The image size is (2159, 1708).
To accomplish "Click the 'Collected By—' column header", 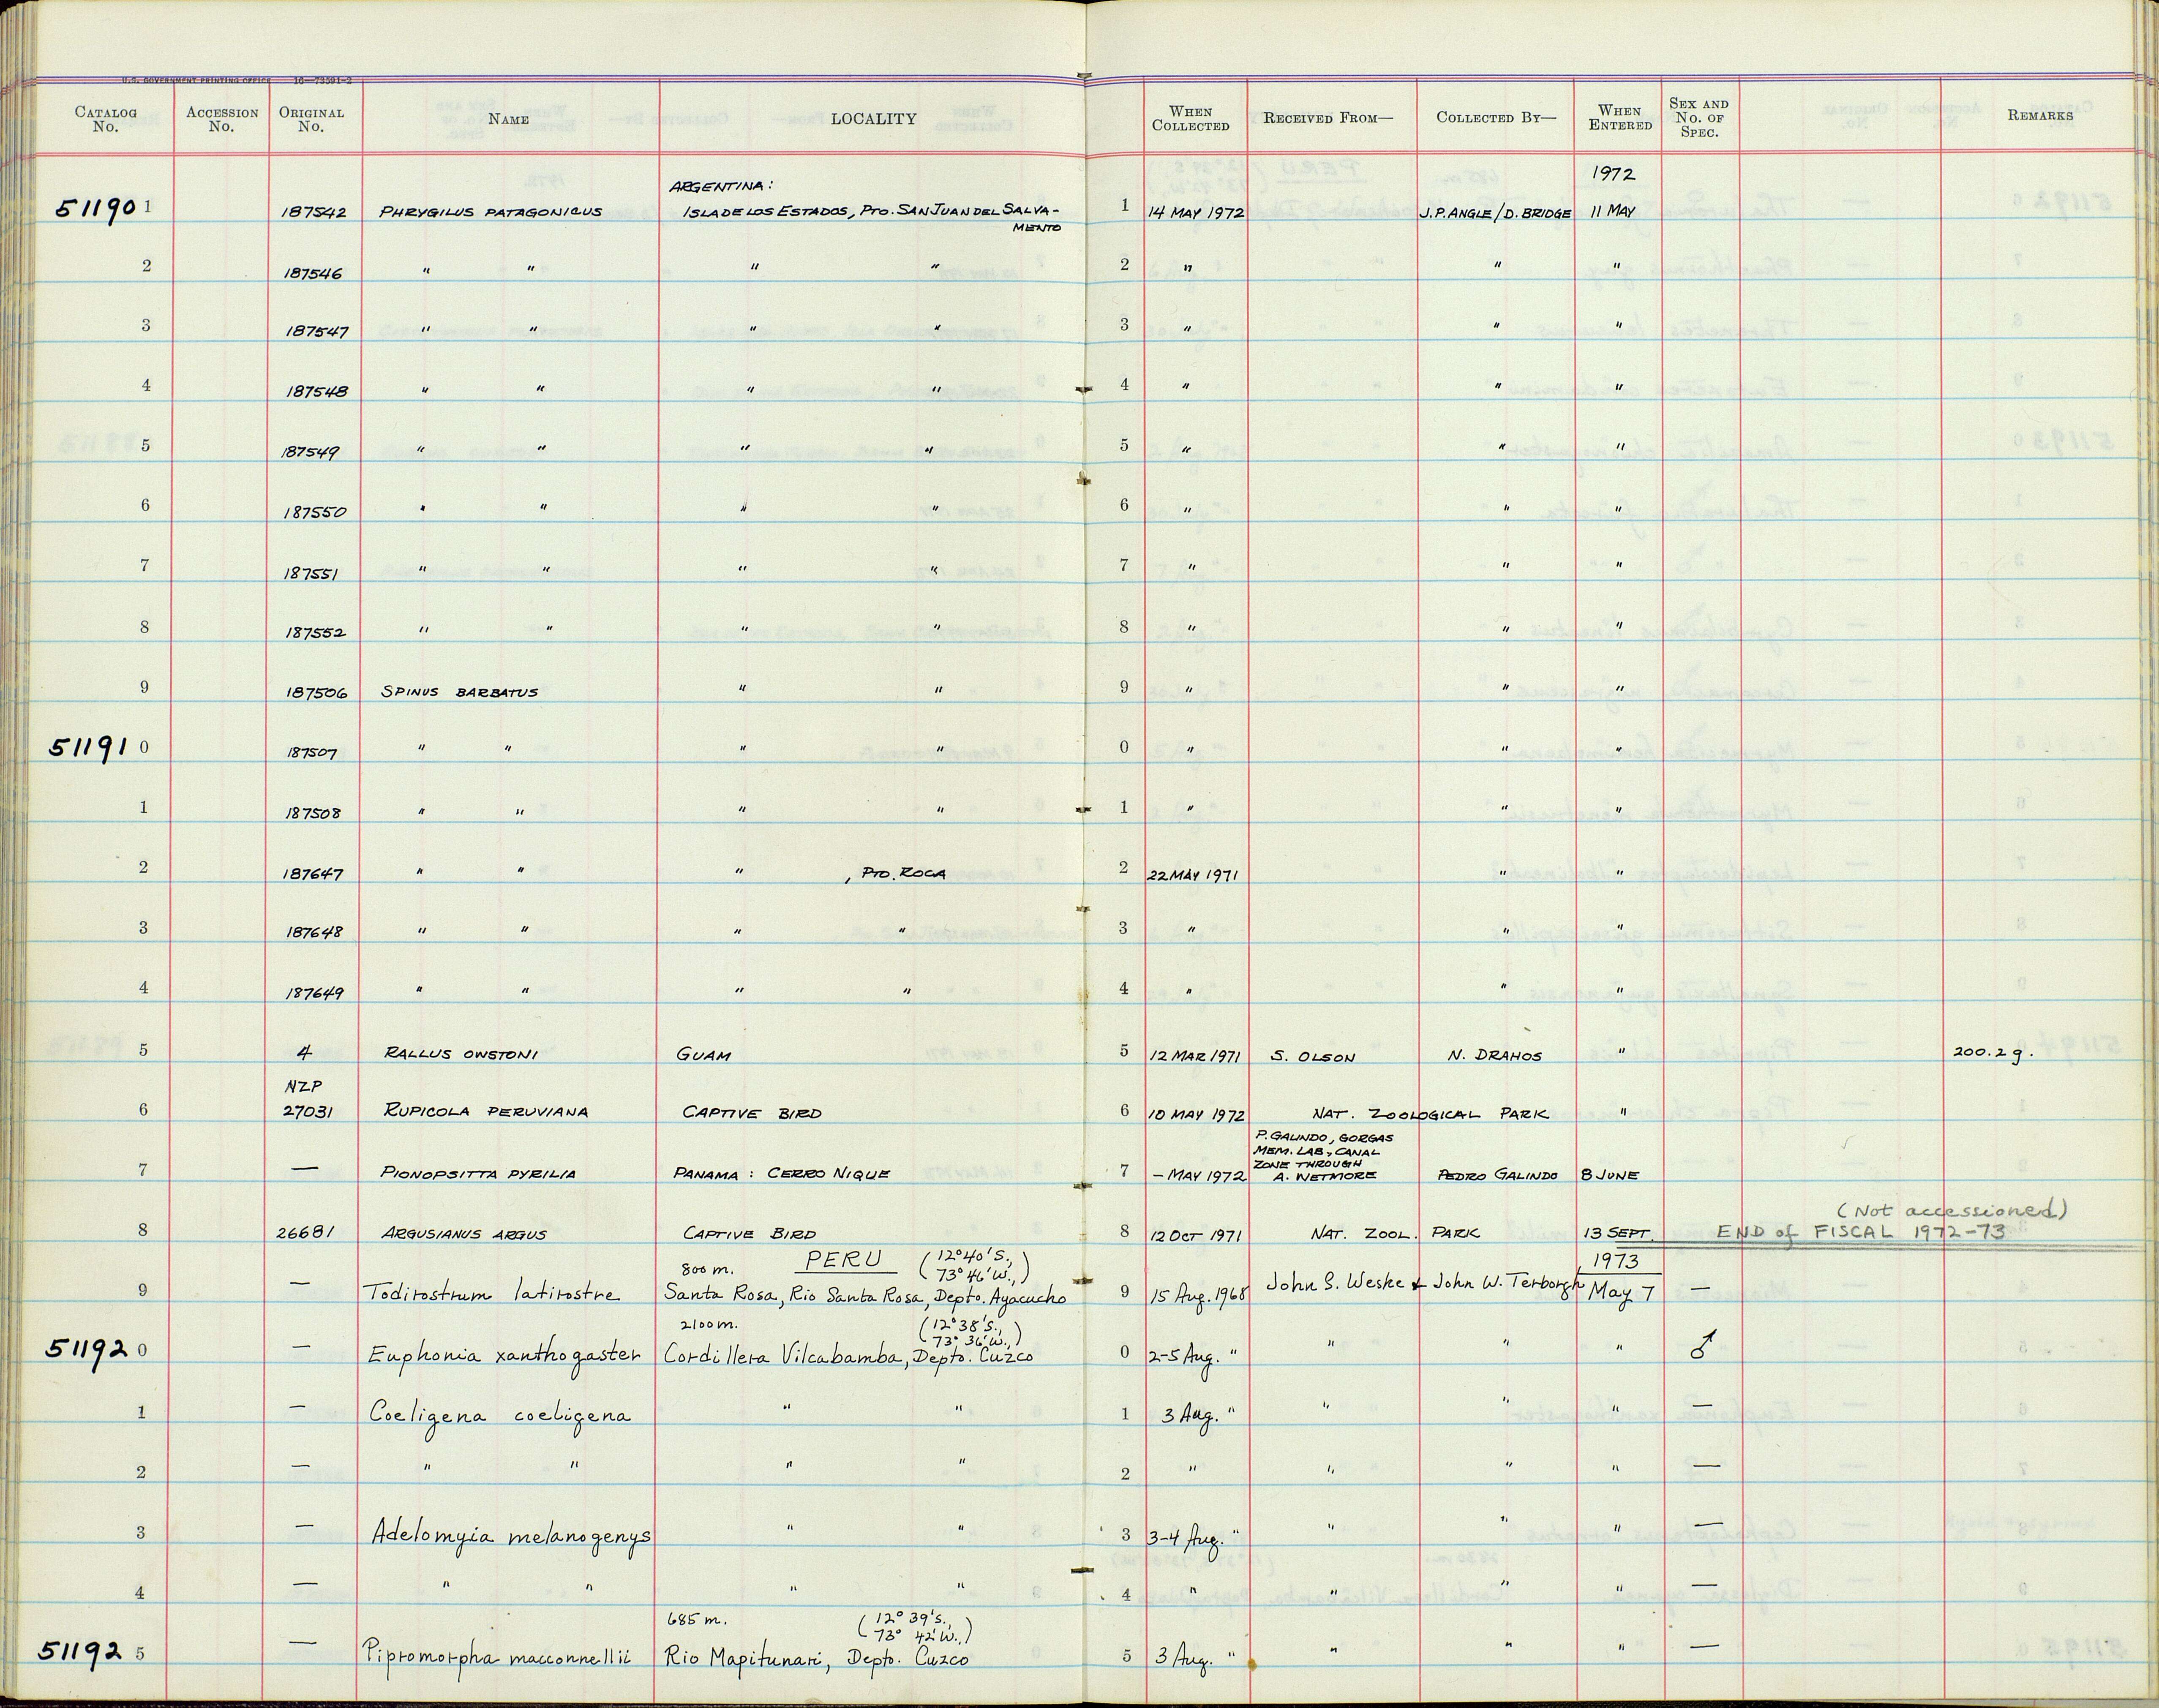I will pyautogui.click(x=1496, y=117).
